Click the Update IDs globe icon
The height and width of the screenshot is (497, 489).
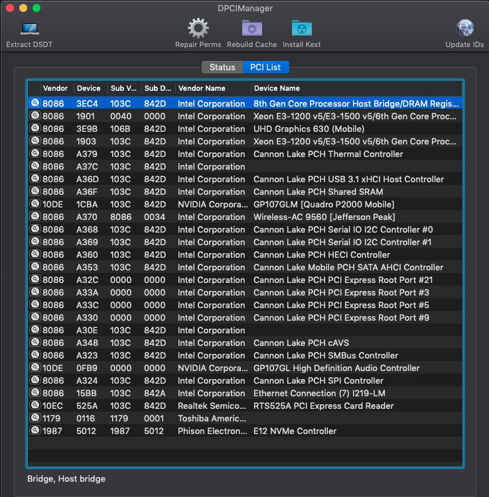[x=465, y=28]
